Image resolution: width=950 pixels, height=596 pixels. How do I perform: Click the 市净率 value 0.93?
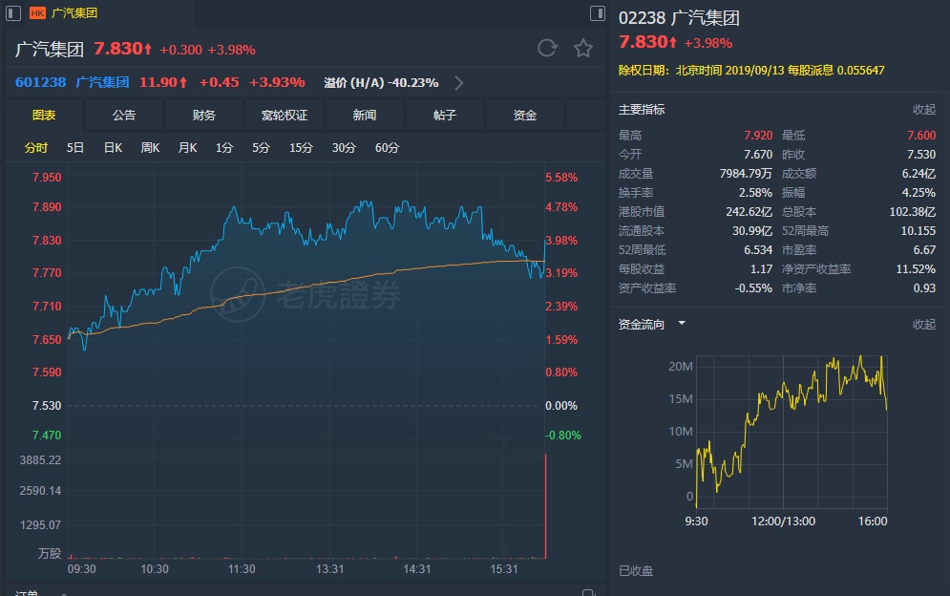pyautogui.click(x=924, y=288)
